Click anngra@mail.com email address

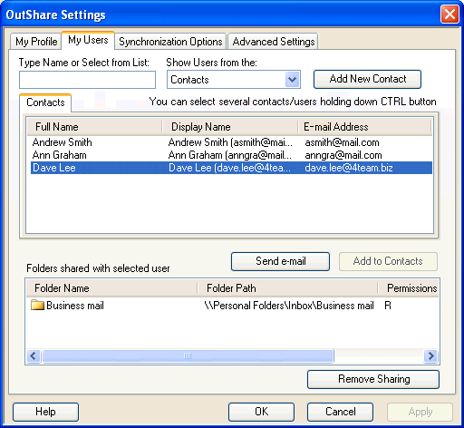[x=343, y=155]
